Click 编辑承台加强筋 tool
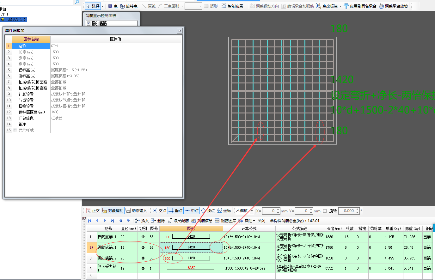Viewport: 435px width, 280px height. (297, 6)
